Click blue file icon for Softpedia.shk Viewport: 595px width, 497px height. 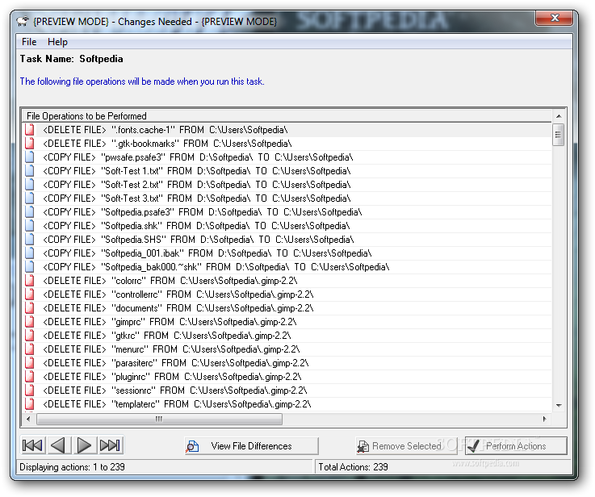pyautogui.click(x=30, y=226)
